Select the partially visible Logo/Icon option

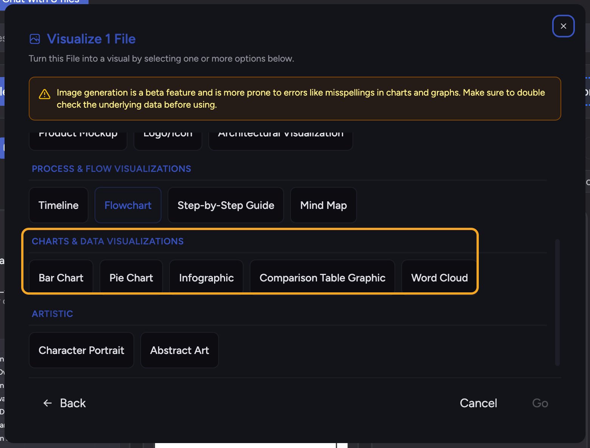point(168,141)
